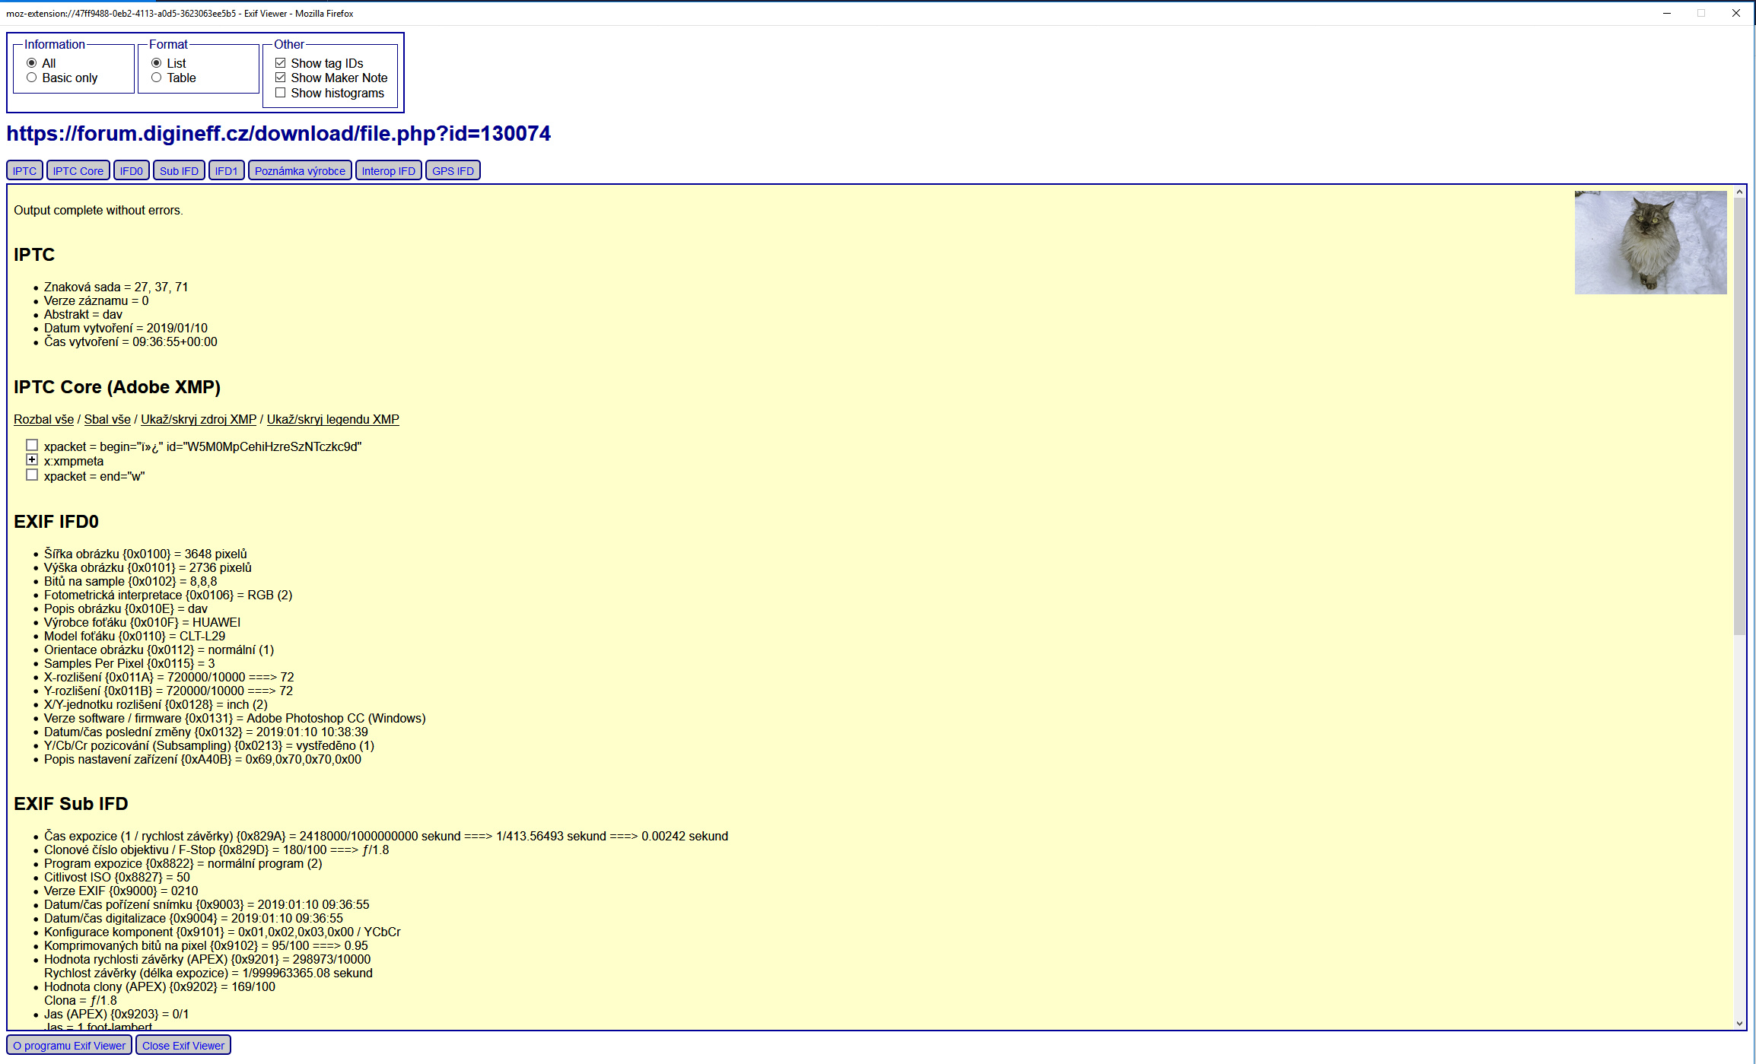The width and height of the screenshot is (1756, 1064).
Task: Click Rozbal vše link
Action: [43, 420]
